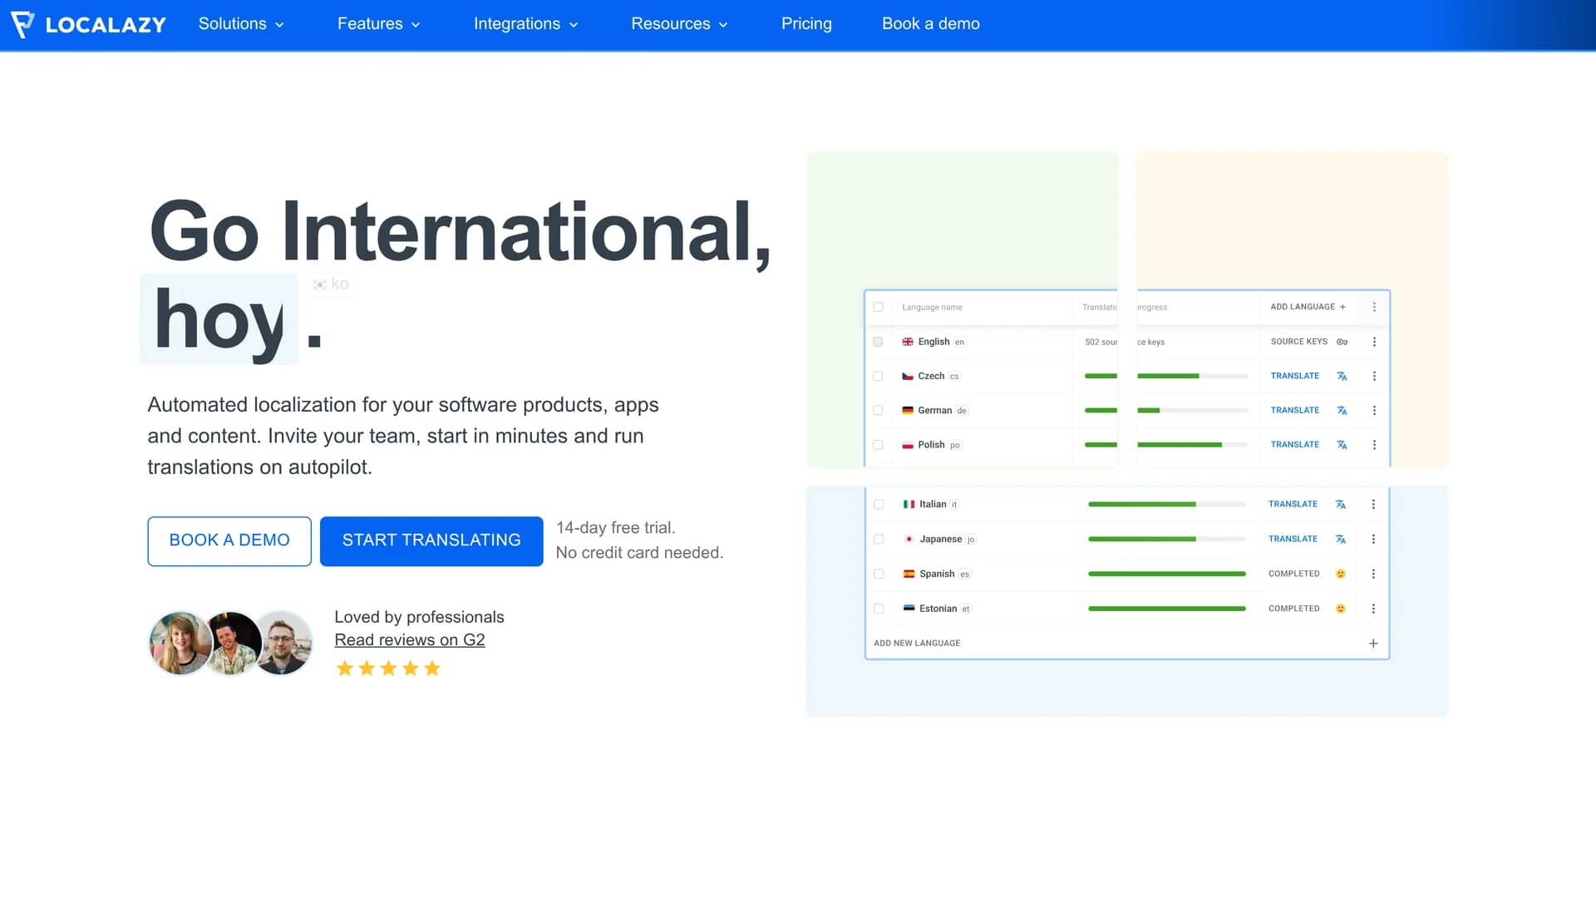
Task: Click TRANSLATE for Japanese
Action: [x=1293, y=539]
